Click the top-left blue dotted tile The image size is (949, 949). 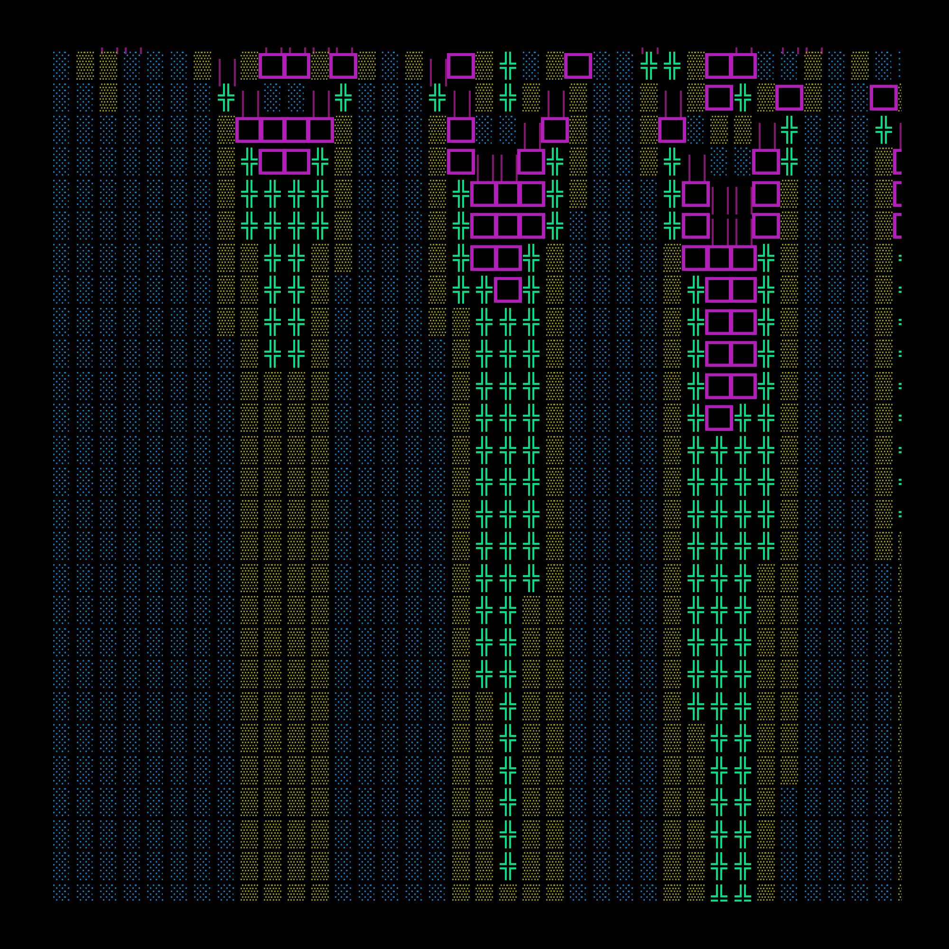[x=61, y=66]
